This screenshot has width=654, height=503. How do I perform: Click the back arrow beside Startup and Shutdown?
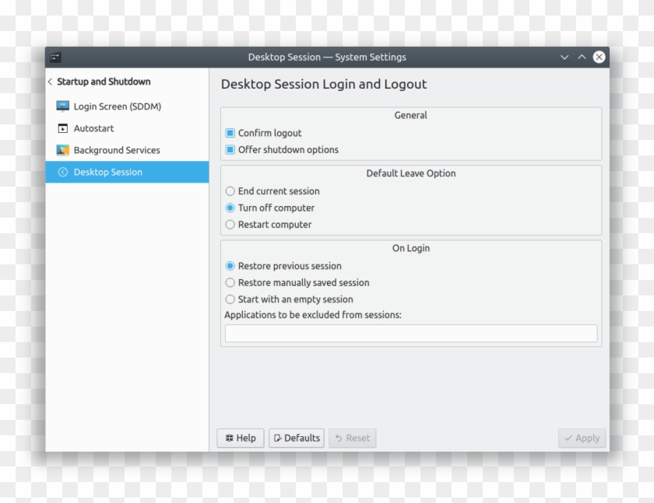click(x=50, y=82)
